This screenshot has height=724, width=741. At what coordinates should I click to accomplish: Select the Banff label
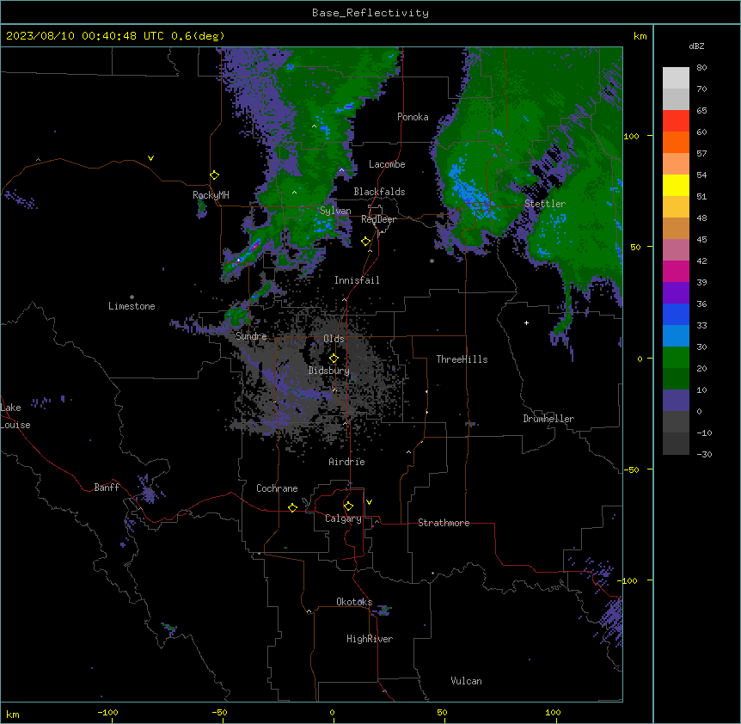[107, 488]
